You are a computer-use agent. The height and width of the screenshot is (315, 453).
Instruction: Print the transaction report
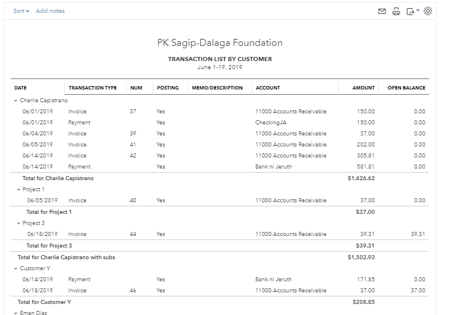(x=396, y=11)
